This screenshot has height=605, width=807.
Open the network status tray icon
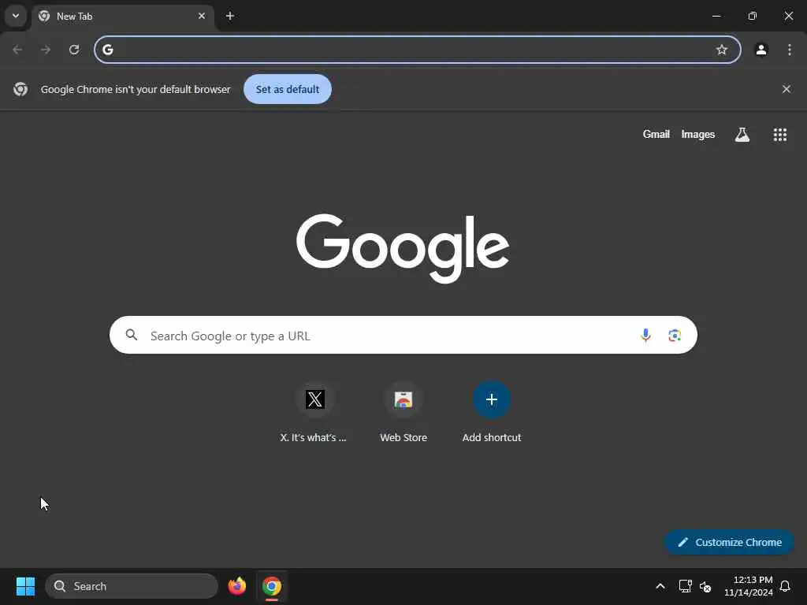[x=685, y=586]
